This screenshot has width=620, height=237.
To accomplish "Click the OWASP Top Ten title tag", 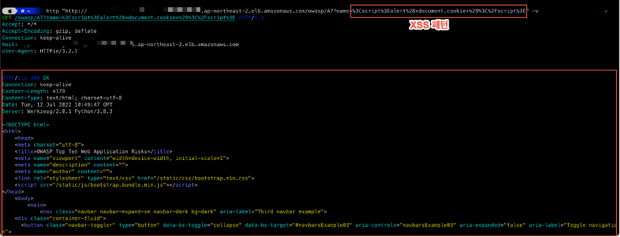I will [x=94, y=151].
